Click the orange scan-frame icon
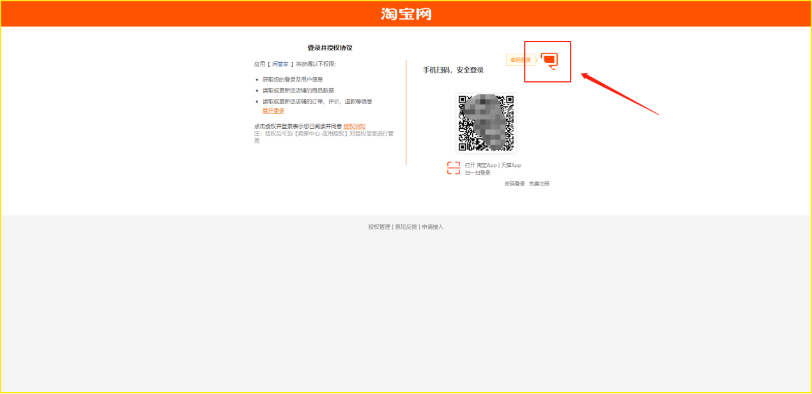 [x=453, y=168]
